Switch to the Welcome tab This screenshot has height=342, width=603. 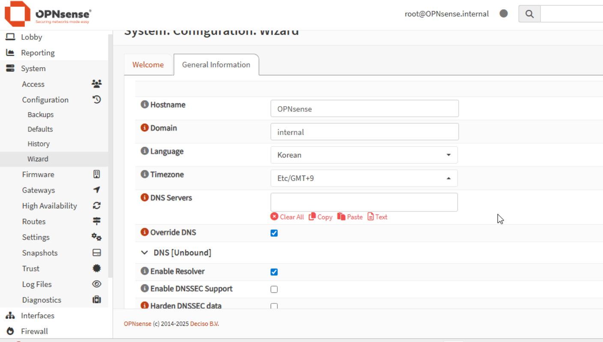coord(148,65)
